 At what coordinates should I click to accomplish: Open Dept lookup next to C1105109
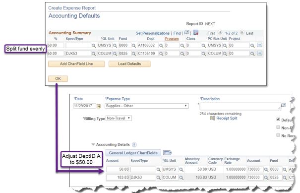[x=161, y=54]
